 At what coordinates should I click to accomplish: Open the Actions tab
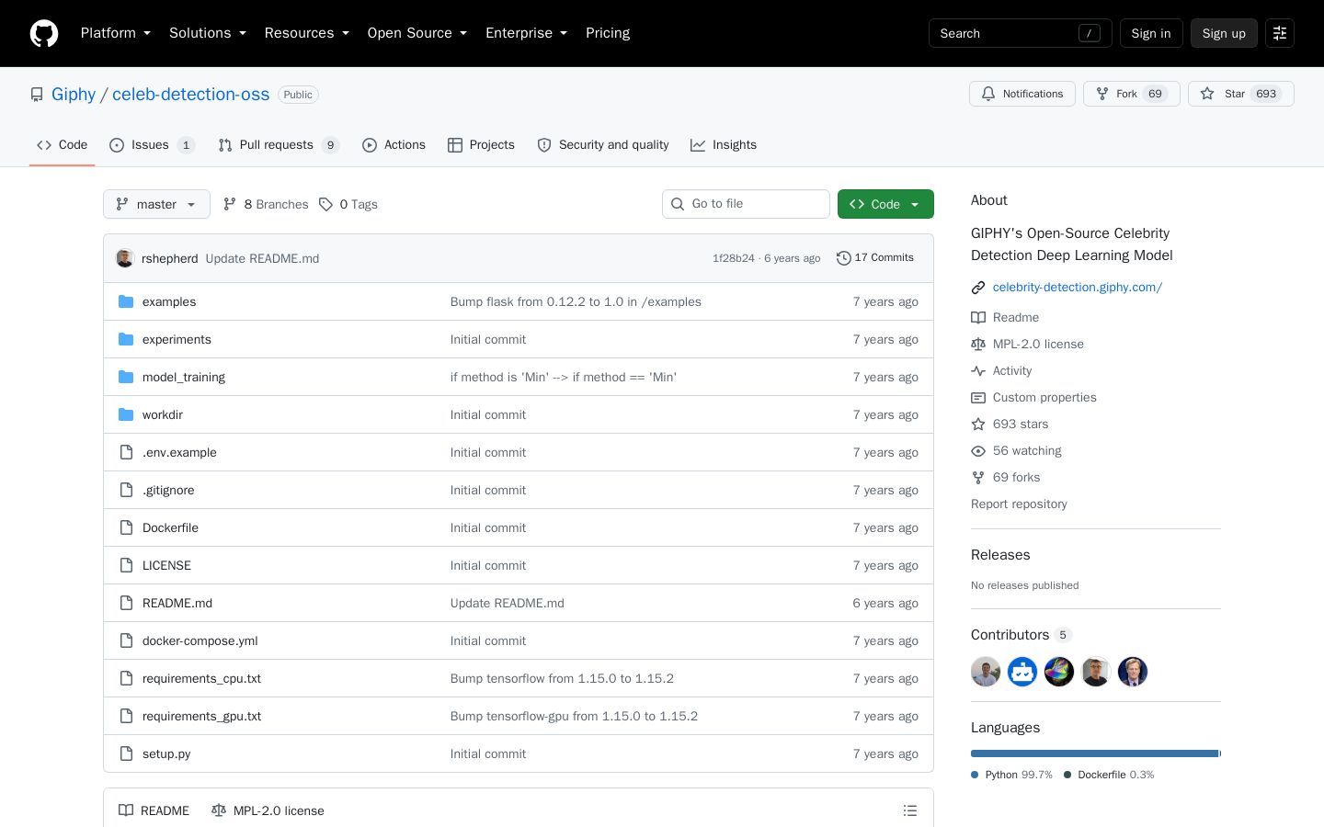click(x=394, y=145)
